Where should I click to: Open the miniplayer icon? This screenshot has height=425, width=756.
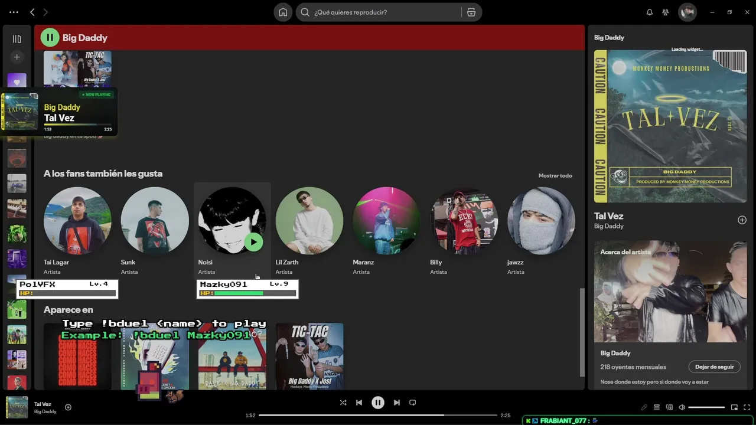734,407
